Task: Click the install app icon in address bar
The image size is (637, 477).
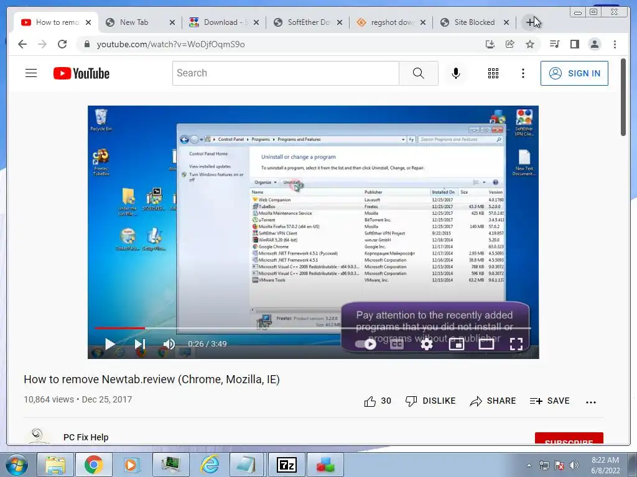Action: [x=490, y=44]
